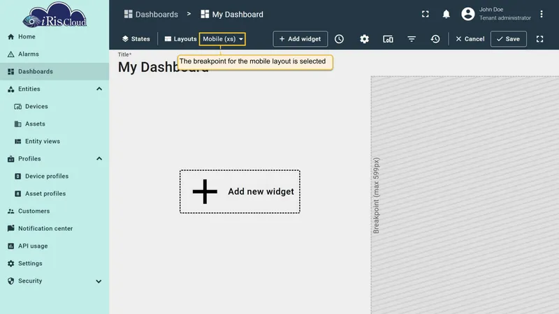Open Asset profiles under Profiles
Image resolution: width=559 pixels, height=314 pixels.
tap(55, 194)
